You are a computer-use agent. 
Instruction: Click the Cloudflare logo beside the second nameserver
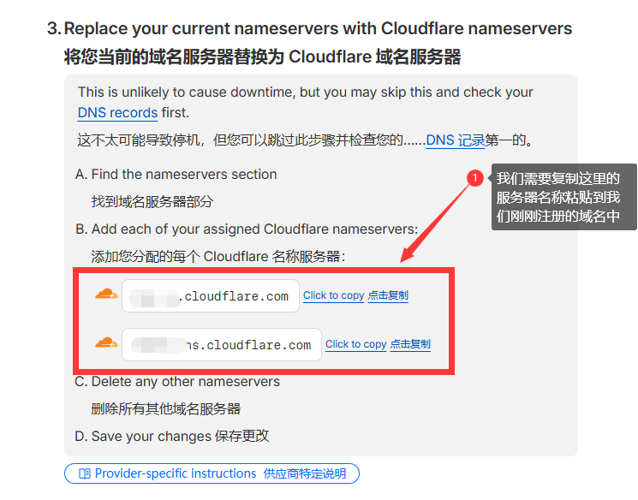coord(106,343)
